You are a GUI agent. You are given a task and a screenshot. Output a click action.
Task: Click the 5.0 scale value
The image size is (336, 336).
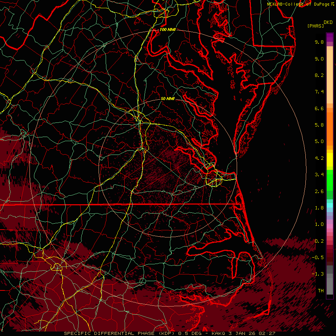(319, 141)
